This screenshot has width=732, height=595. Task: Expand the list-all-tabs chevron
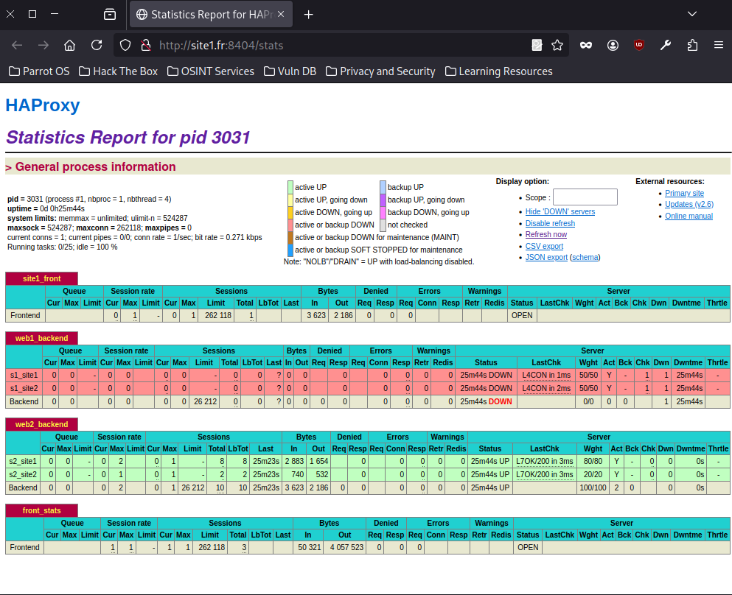[692, 14]
